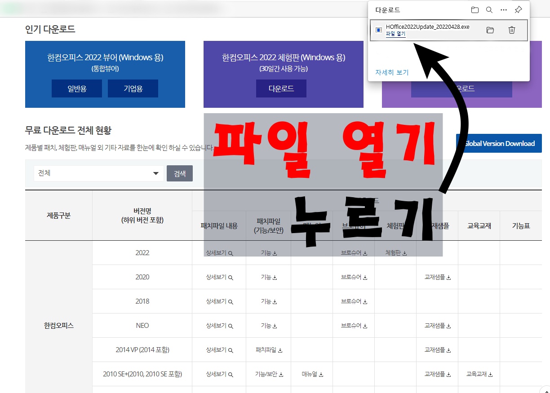
Task: Click the 2020 version cell
Action: (142, 277)
